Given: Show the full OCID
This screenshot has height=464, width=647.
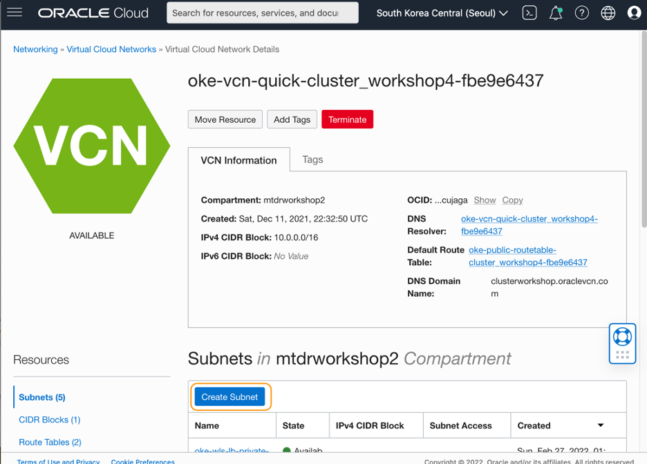Looking at the screenshot, I should tap(485, 200).
